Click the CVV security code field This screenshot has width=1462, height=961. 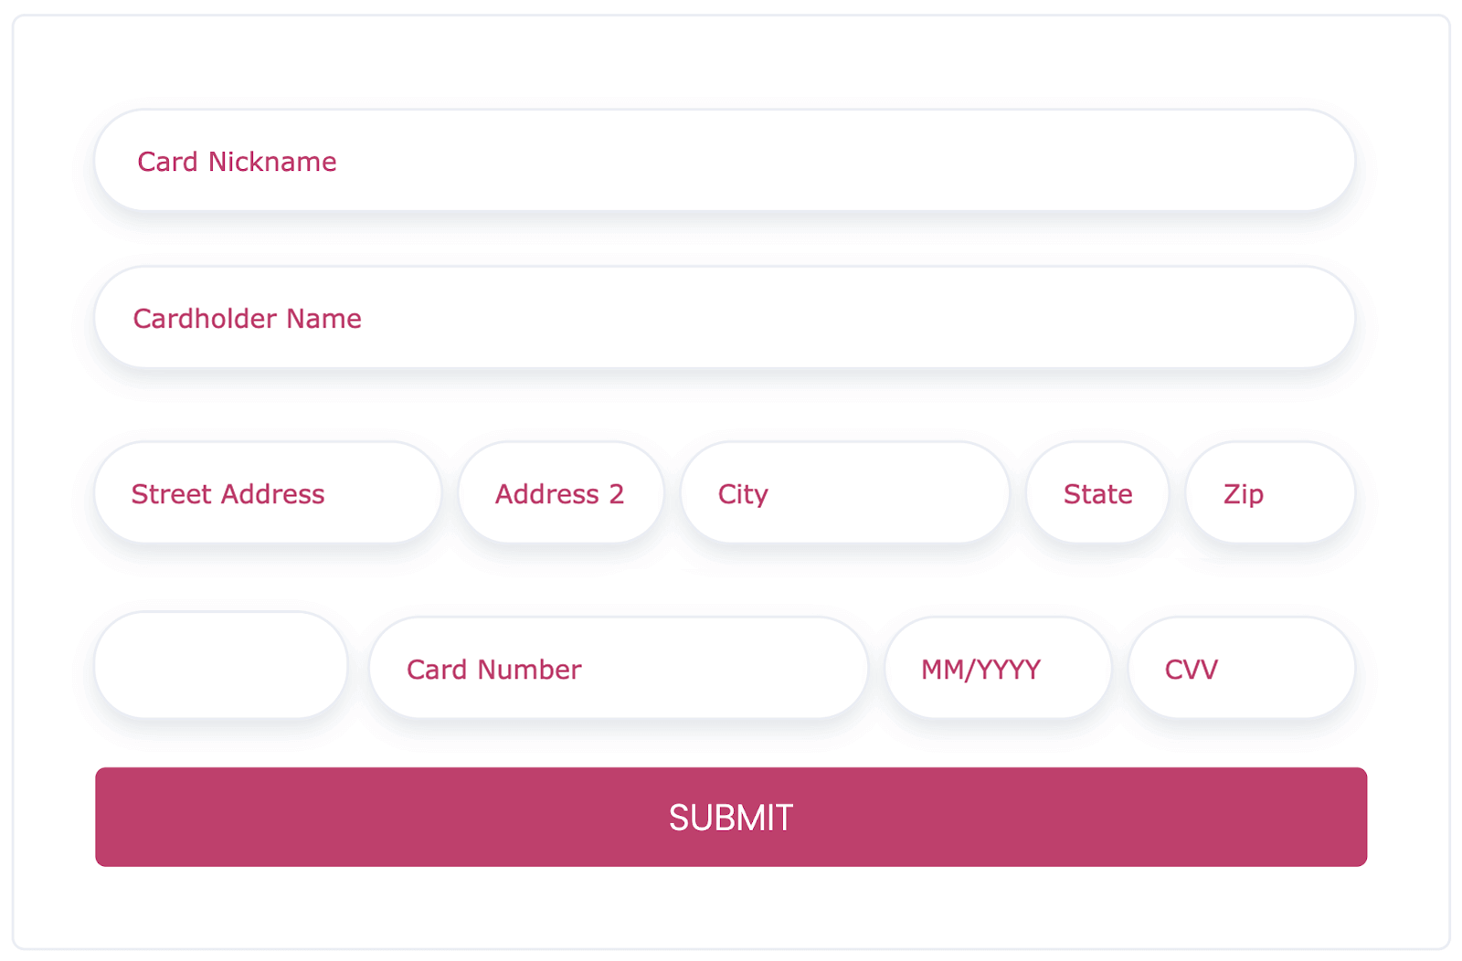tap(1242, 669)
